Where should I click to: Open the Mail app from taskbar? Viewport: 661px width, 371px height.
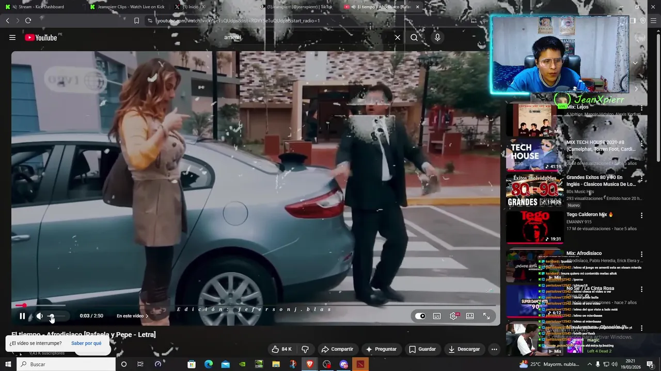pos(226,364)
